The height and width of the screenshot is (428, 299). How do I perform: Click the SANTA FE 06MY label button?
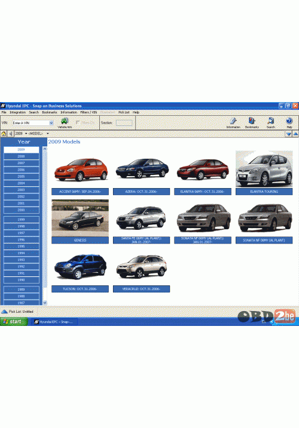142,240
